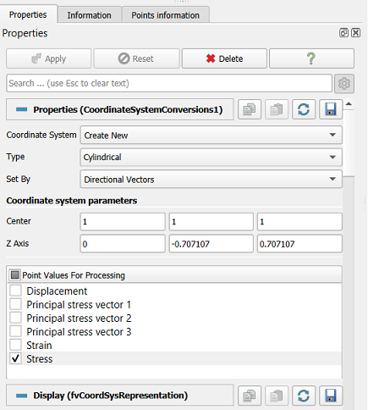Switch to Points information tab
368x410 pixels.
(165, 15)
